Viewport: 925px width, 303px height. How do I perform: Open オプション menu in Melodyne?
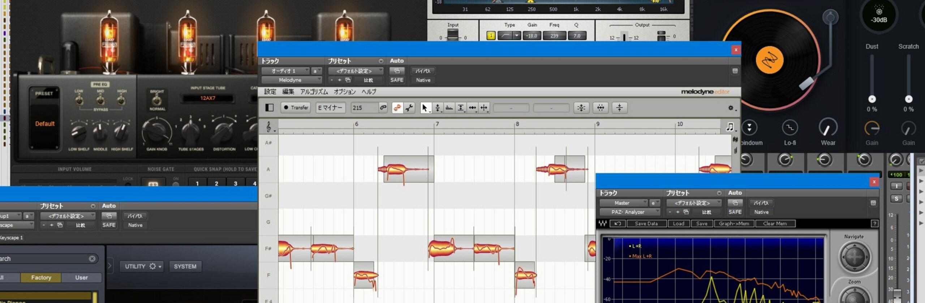pos(345,92)
